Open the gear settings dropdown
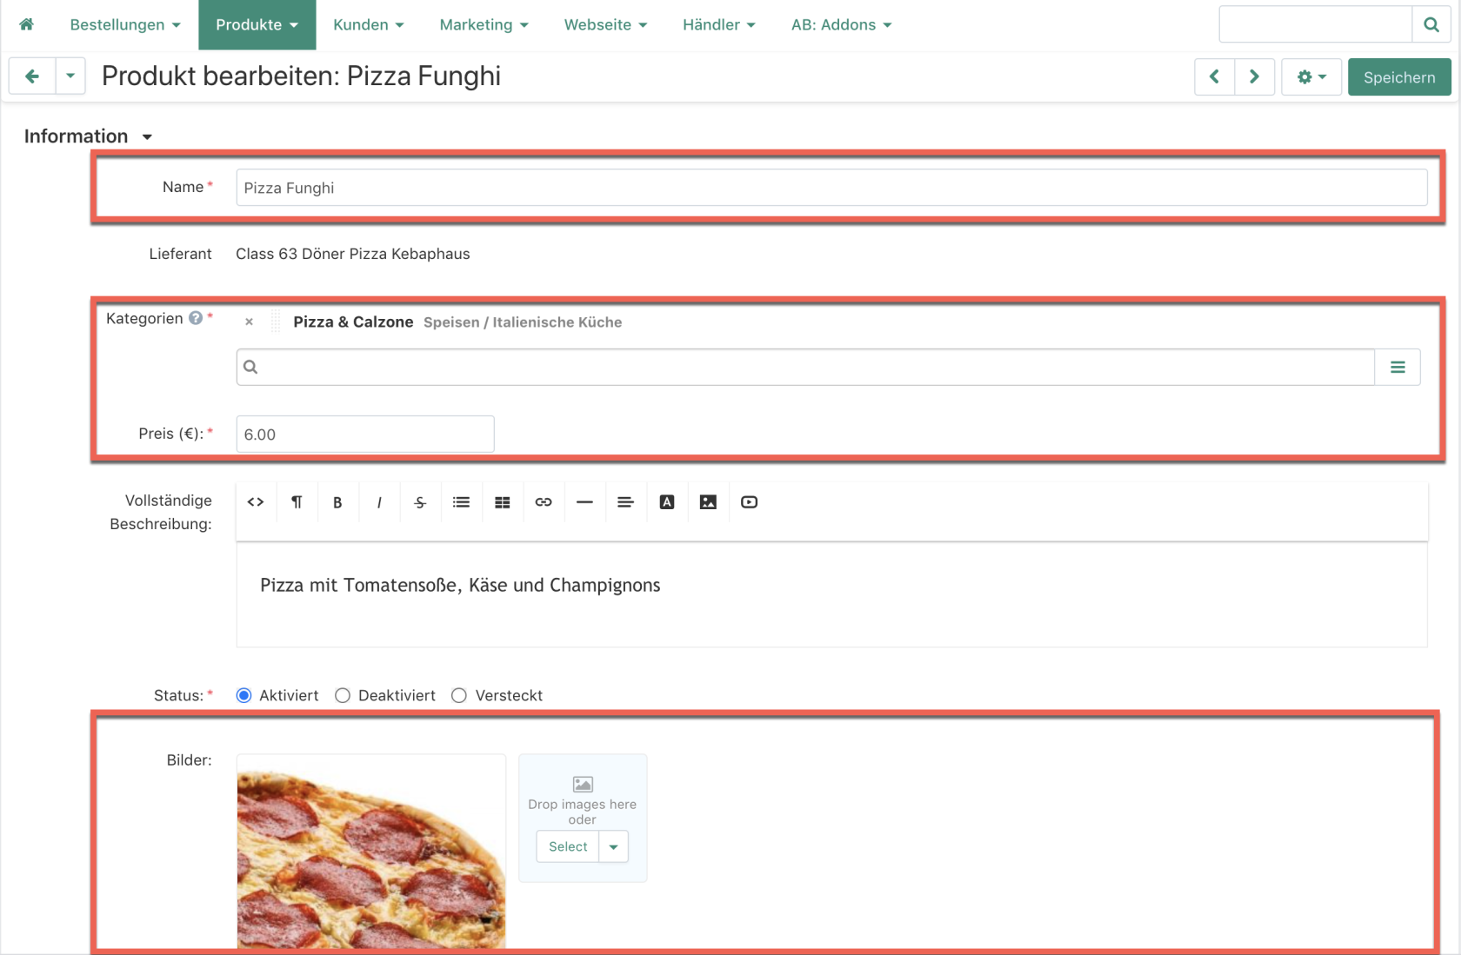This screenshot has height=955, width=1461. coord(1311,76)
